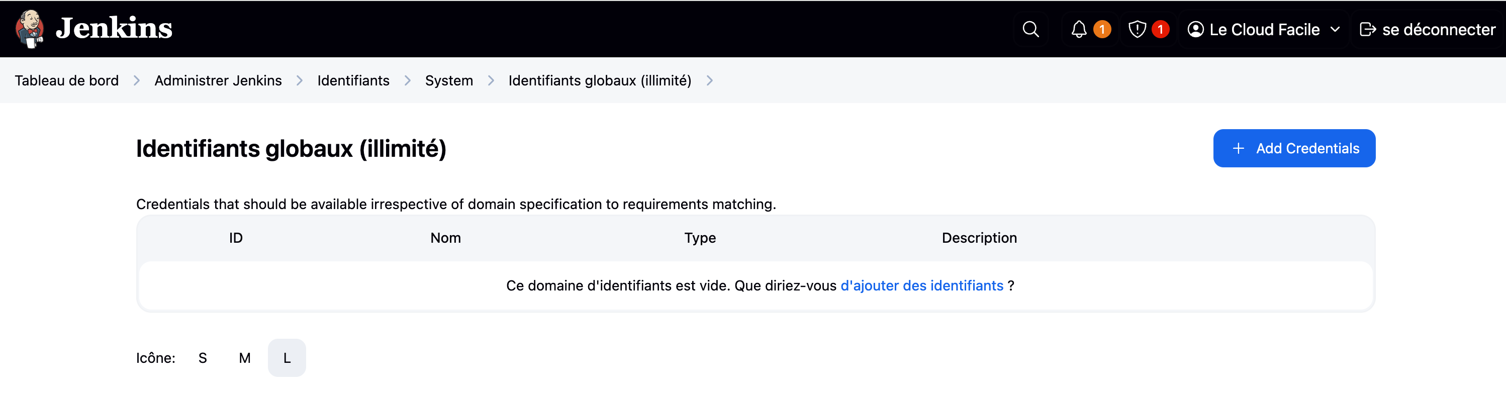Click the System breadcrumb link
This screenshot has height=393, width=1506.
pyautogui.click(x=448, y=81)
